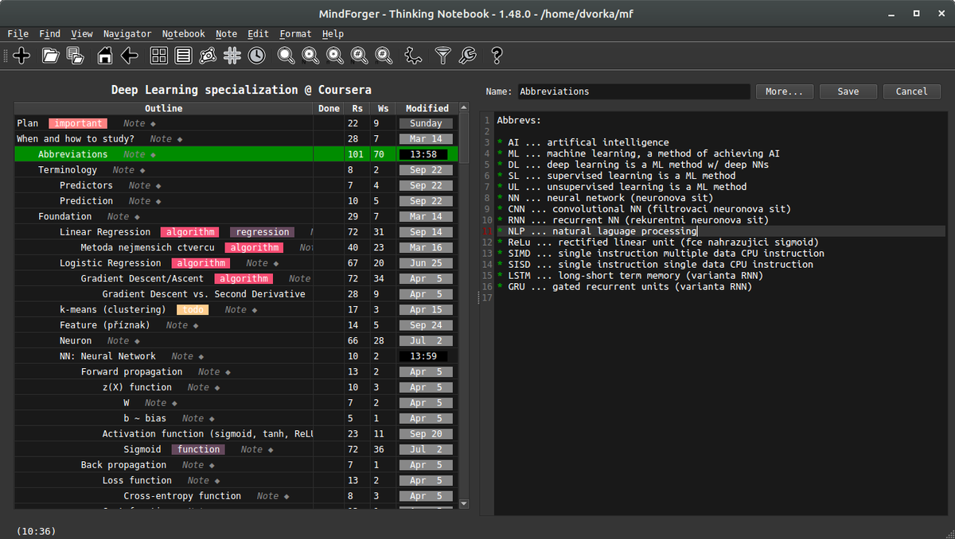Select the Plan note row
The height and width of the screenshot is (539, 955).
tap(236, 123)
